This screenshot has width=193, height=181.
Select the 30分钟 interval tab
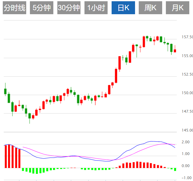tap(69, 8)
